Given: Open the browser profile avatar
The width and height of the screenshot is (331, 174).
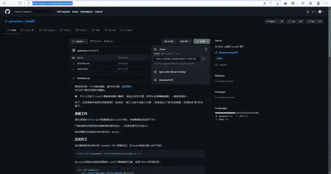Looking at the screenshot, I should pos(318,3).
